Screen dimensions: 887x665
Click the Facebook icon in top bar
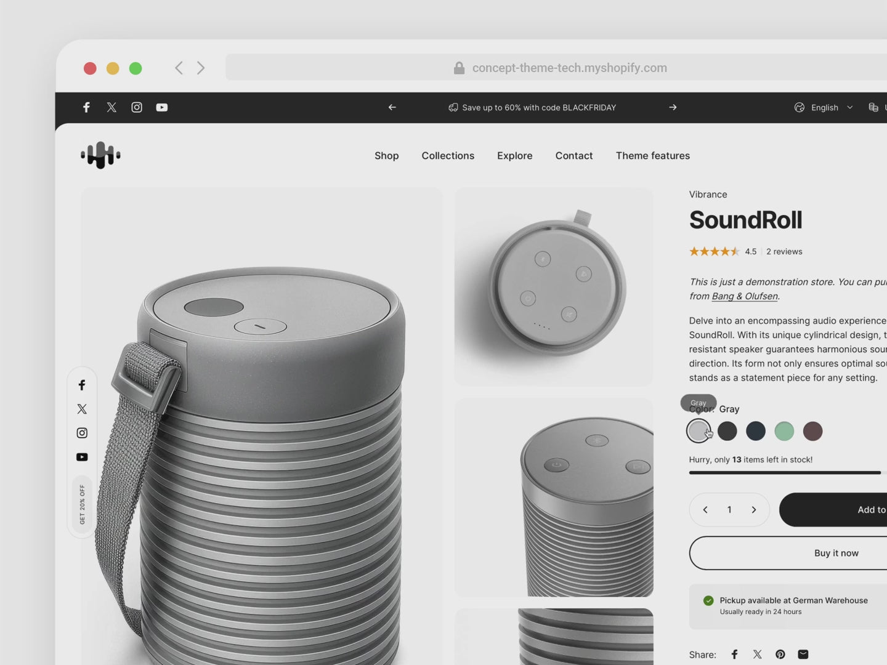[x=87, y=107]
